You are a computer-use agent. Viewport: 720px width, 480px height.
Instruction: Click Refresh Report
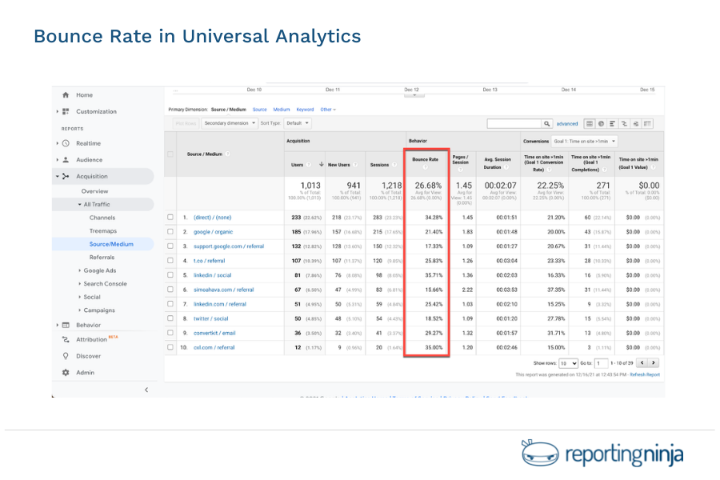645,374
